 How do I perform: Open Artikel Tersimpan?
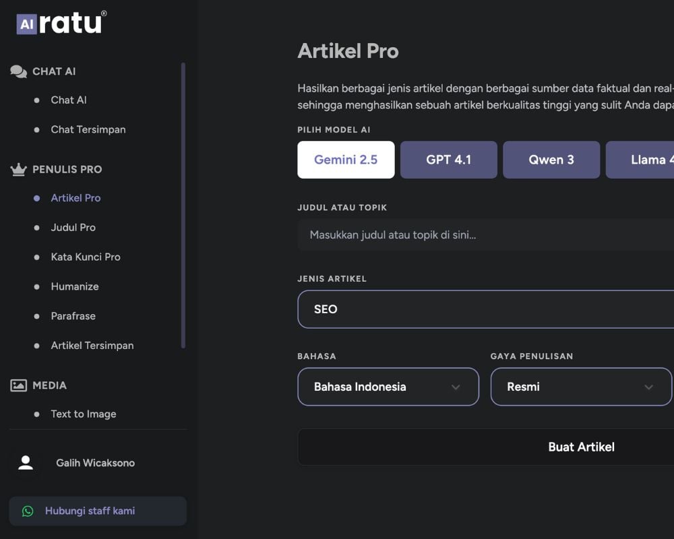[x=92, y=346]
